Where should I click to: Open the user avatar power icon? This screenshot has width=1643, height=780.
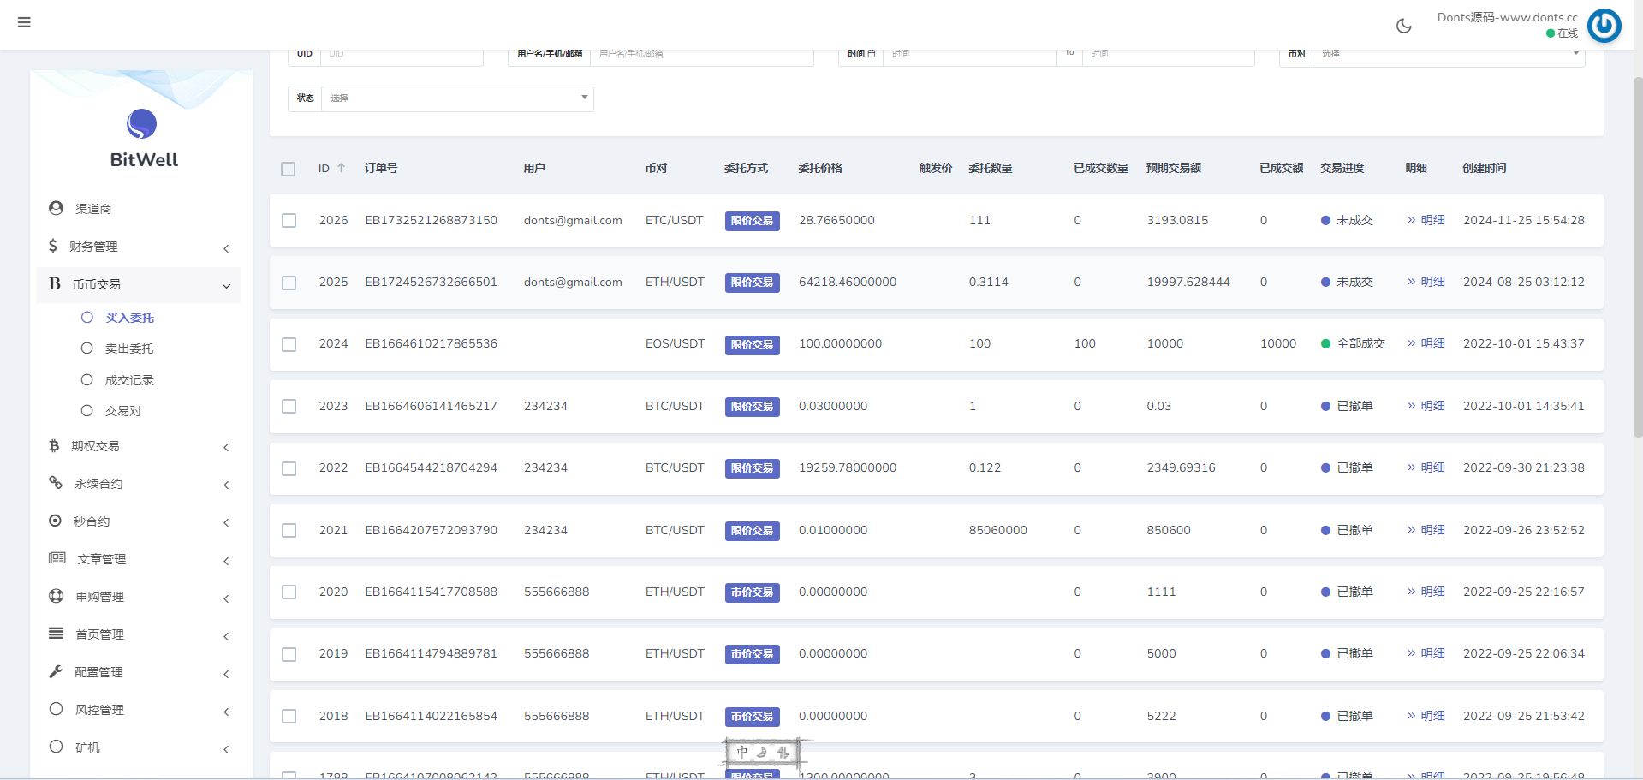coord(1604,26)
